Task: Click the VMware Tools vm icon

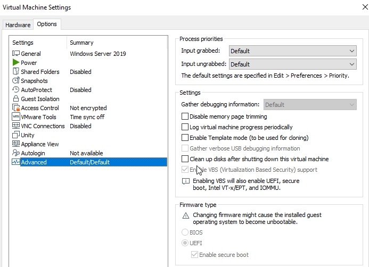Action: (16, 117)
